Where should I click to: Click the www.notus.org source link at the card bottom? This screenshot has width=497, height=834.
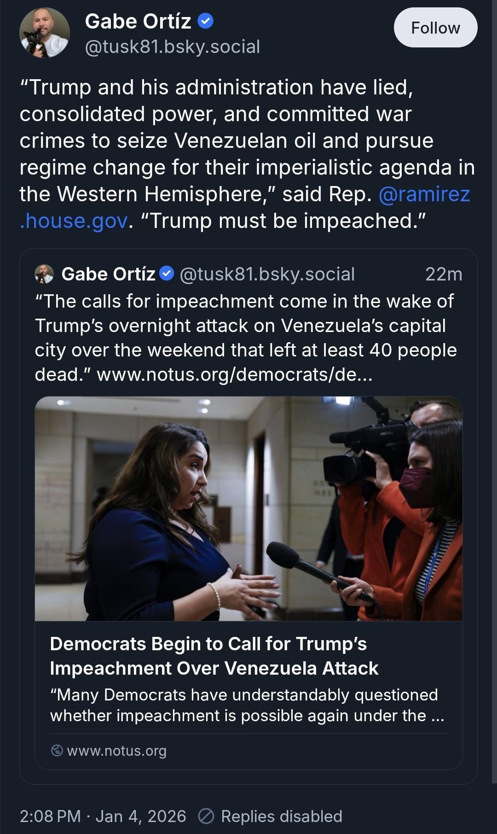[x=116, y=751]
